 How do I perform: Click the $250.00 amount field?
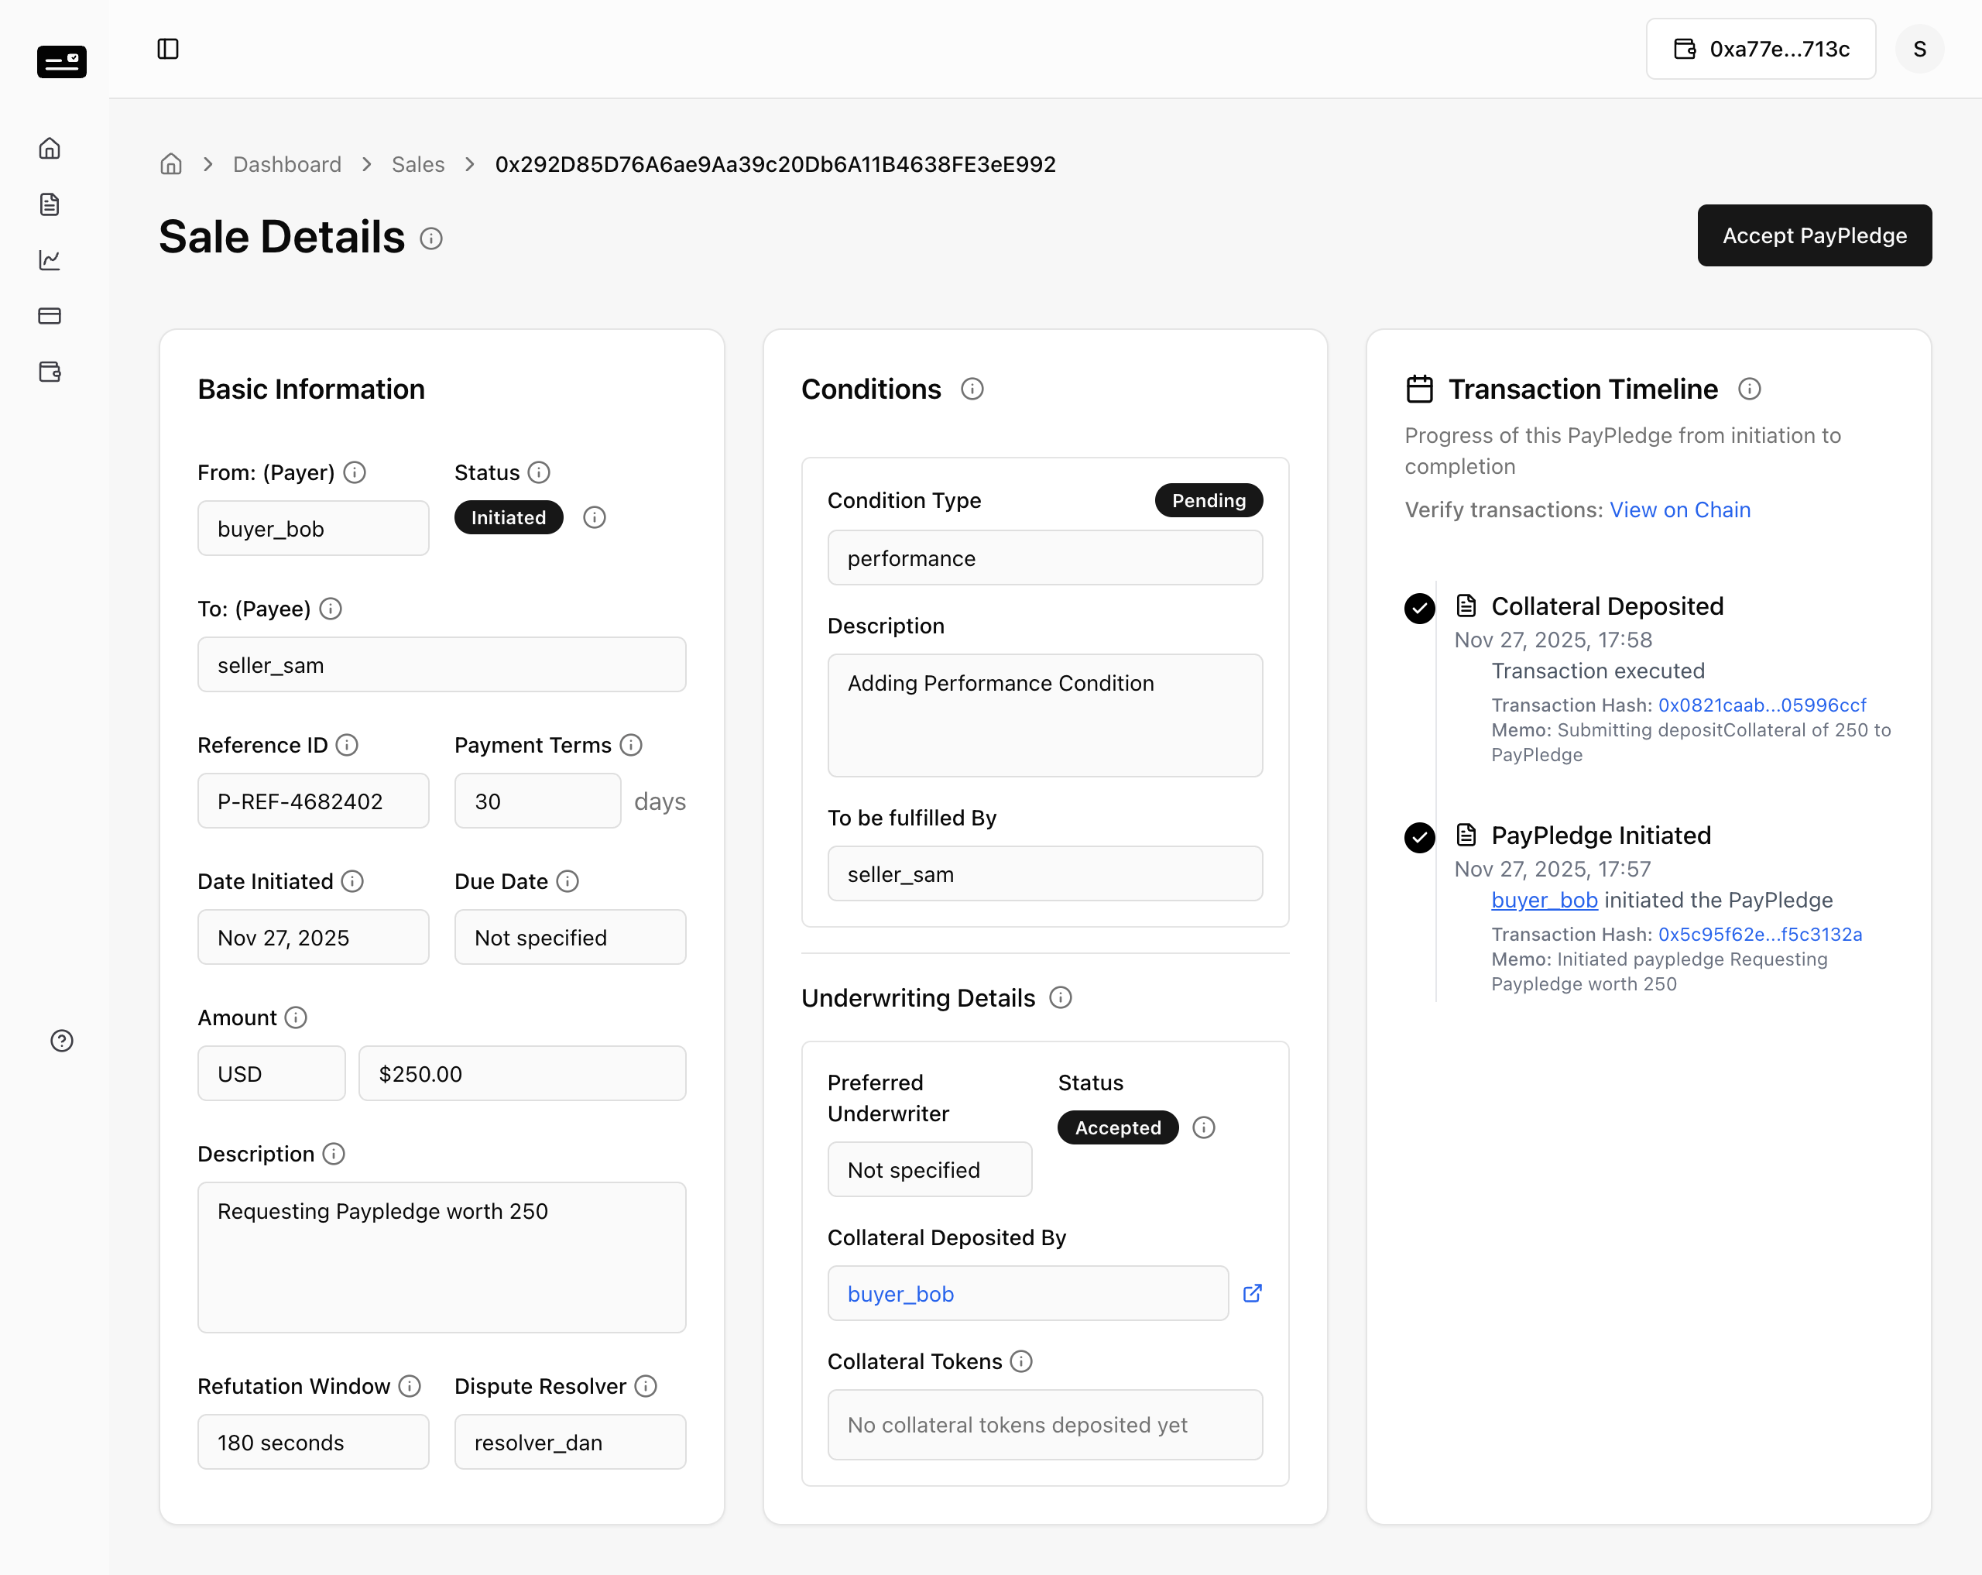(522, 1073)
